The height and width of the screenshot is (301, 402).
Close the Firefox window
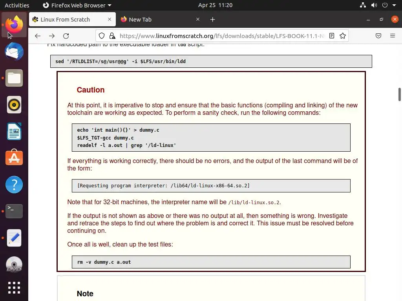click(x=395, y=19)
